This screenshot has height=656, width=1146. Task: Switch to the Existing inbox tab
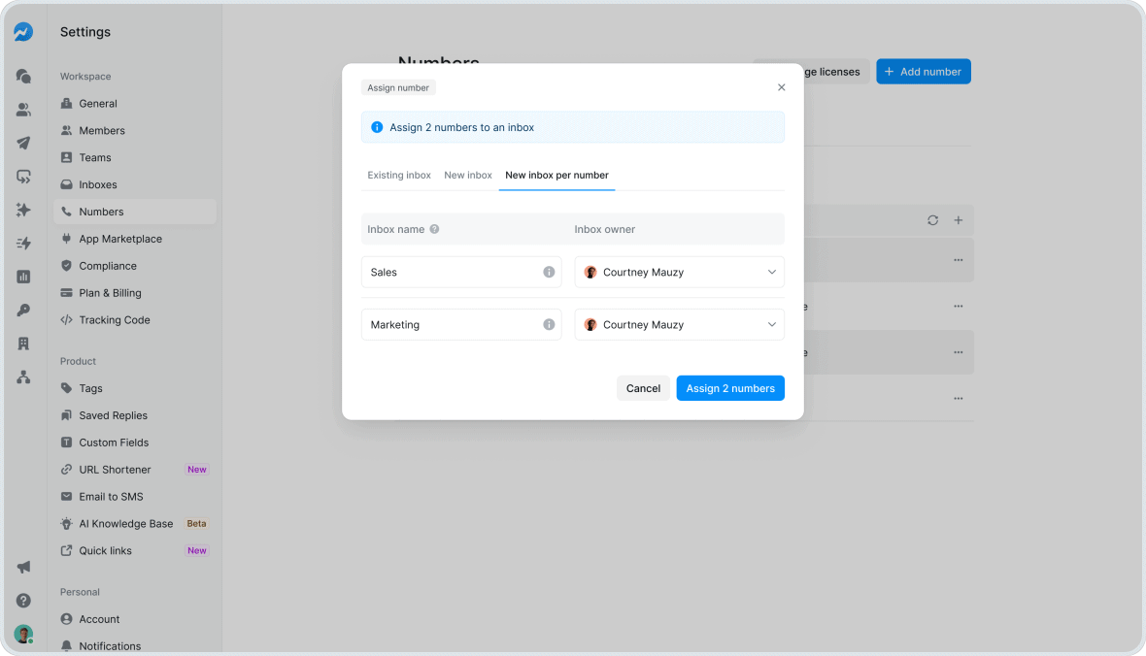(398, 175)
